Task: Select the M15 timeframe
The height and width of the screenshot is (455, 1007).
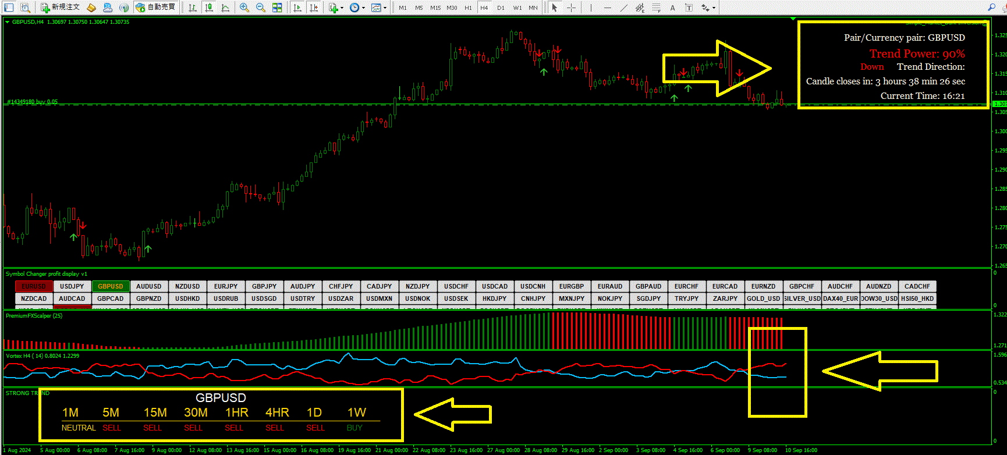Action: tap(435, 8)
